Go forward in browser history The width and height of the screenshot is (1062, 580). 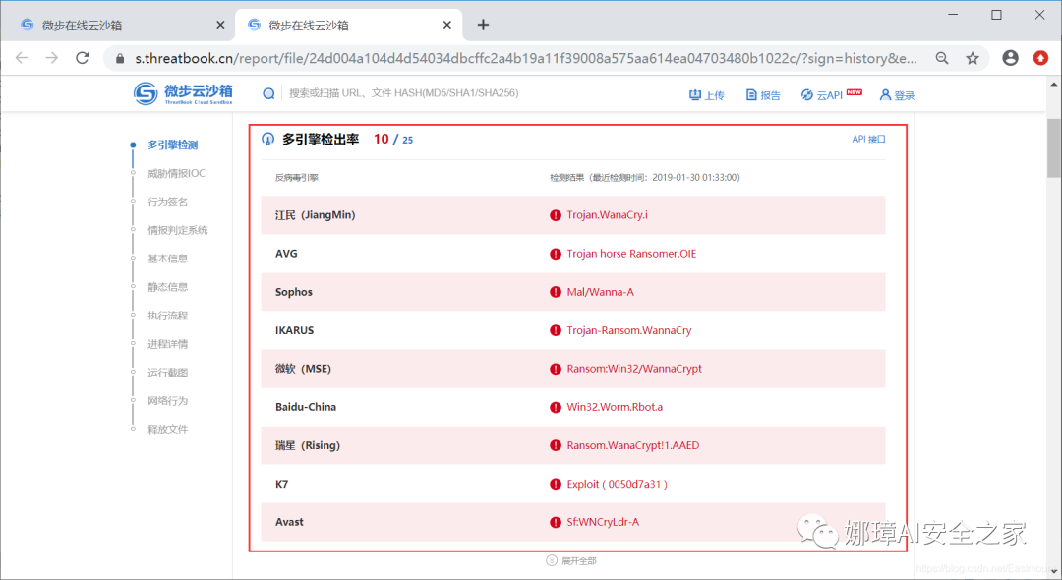(x=51, y=58)
